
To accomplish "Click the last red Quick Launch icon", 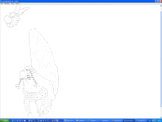I will click(57, 121).
